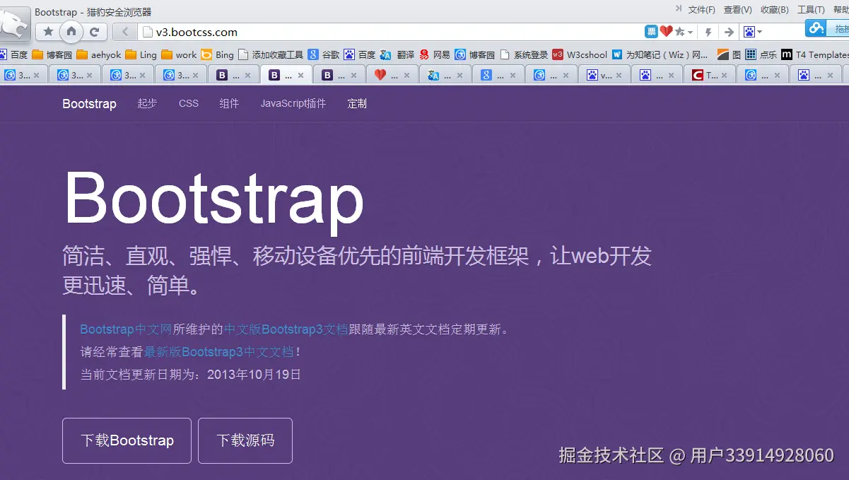849x480 pixels.
Task: Click the 下载源码 button
Action: click(245, 440)
